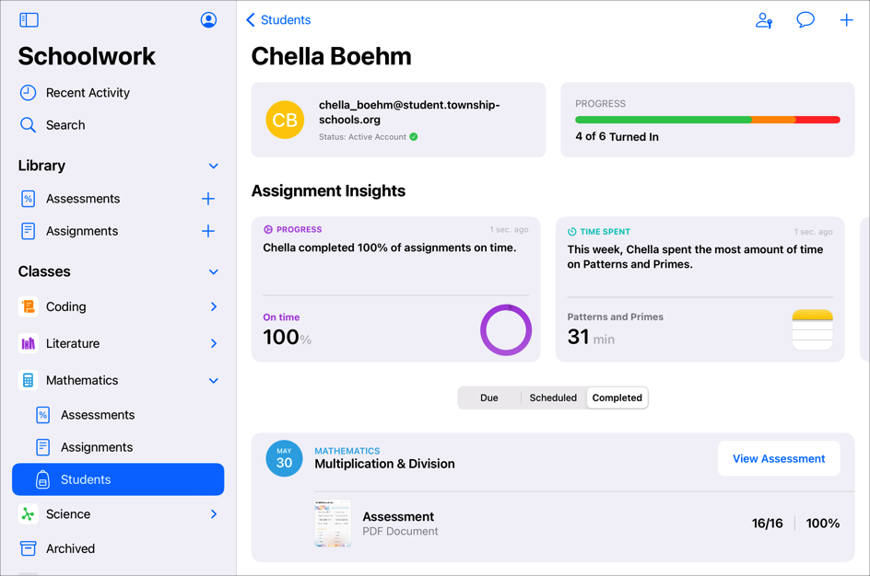870x576 pixels.
Task: Add a new assignment with plus icon
Action: coord(208,231)
